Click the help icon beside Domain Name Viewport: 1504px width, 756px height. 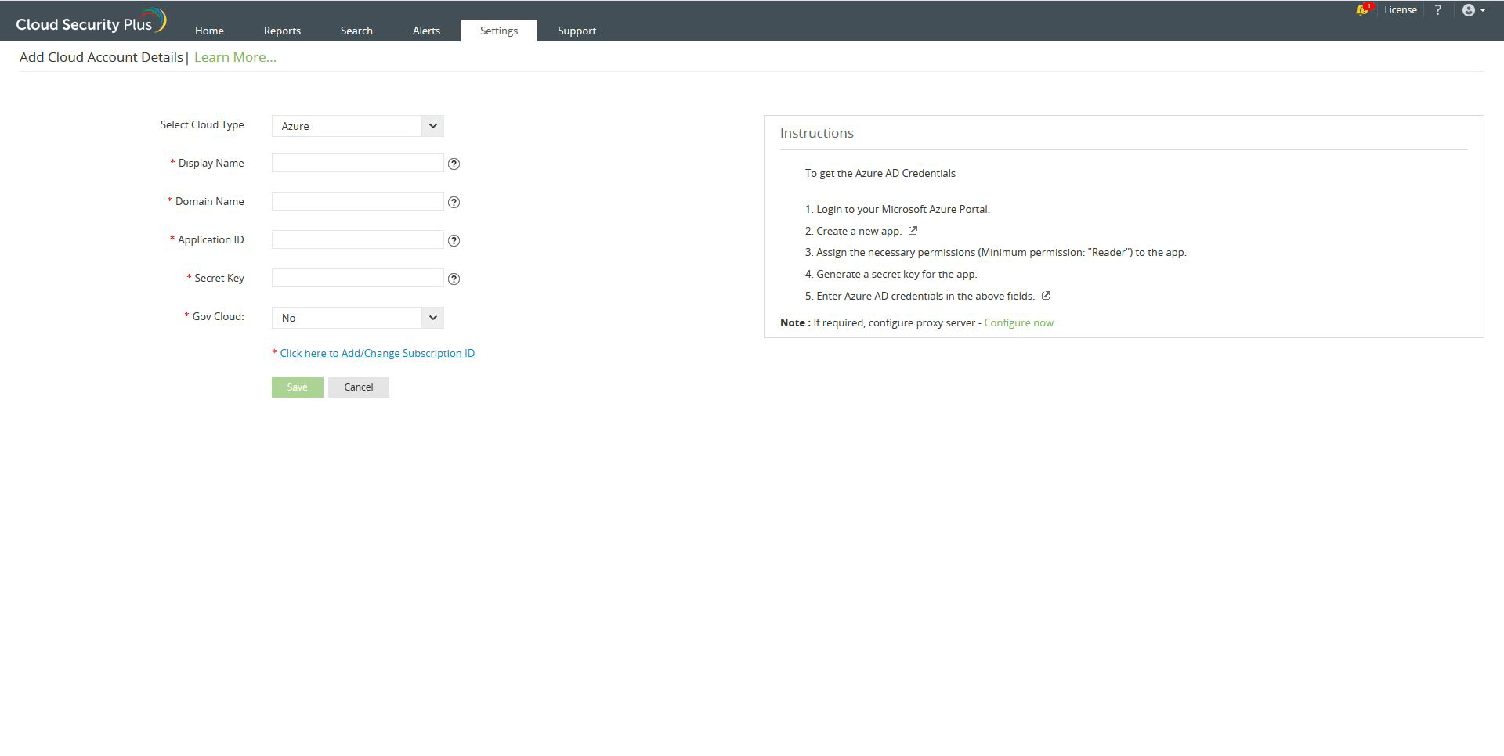pyautogui.click(x=454, y=202)
